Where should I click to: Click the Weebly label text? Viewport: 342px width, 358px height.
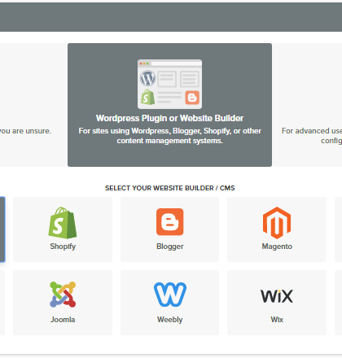170,320
